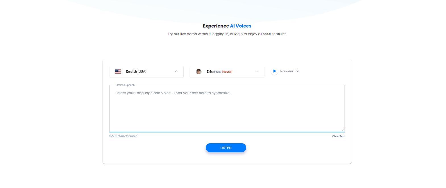Click the LISTEN button
The height and width of the screenshot is (188, 446).
tap(226, 148)
